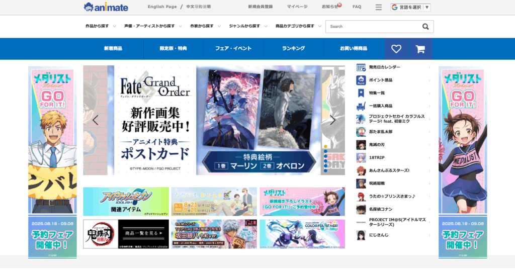The width and height of the screenshot is (515, 272).
Task: Open the アイドリッシュセブン 関連アイテム banner
Action: pos(126,202)
